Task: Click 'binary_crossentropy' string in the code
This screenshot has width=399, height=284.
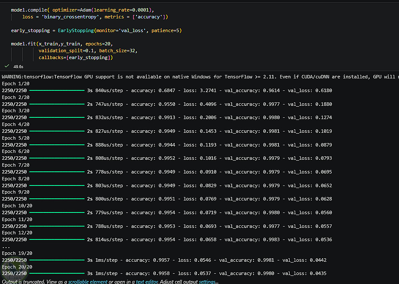Action: 70,17
